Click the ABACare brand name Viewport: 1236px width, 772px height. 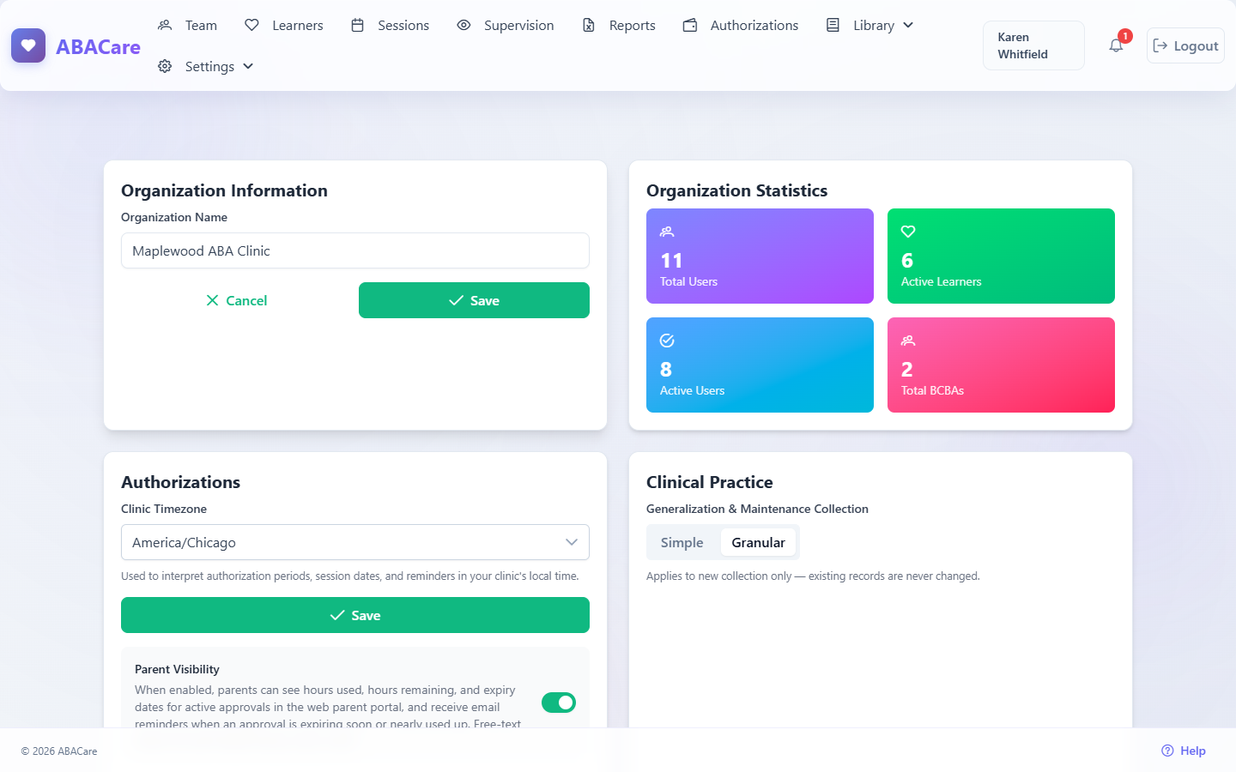click(x=98, y=46)
